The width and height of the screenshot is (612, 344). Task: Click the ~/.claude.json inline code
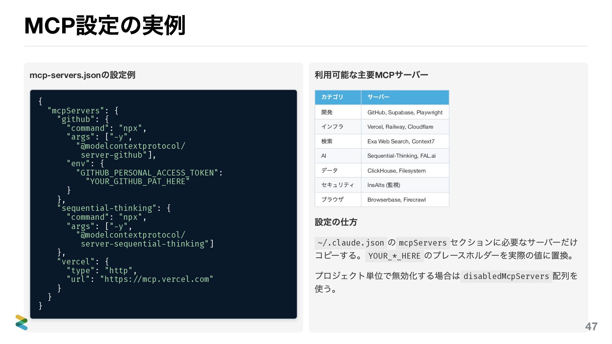coord(351,243)
